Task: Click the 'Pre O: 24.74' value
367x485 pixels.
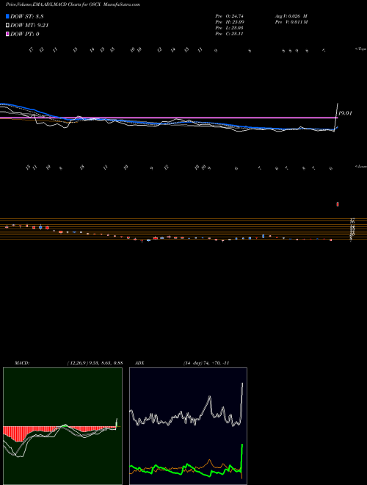Action: click(230, 15)
